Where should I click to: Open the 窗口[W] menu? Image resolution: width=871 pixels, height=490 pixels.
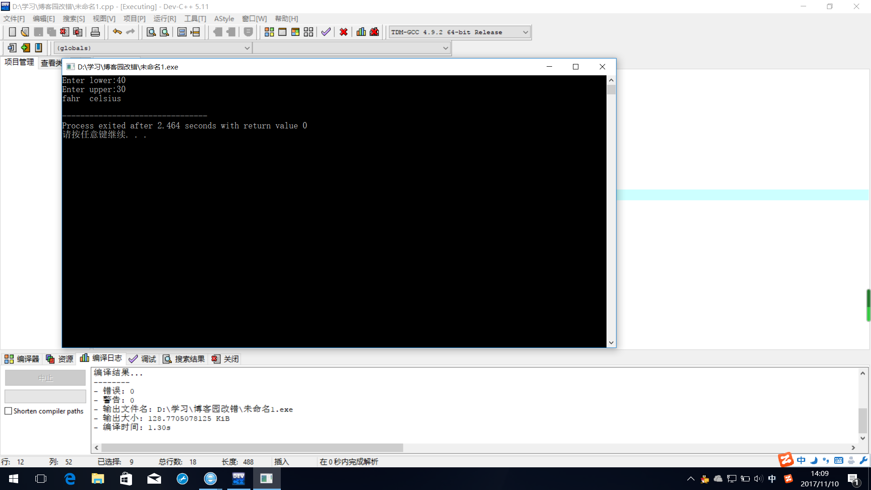point(254,19)
